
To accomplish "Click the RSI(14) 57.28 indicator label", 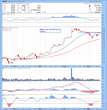I will click(9, 14).
